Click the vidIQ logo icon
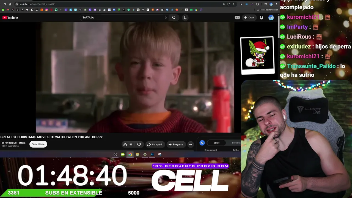Screen dimensions: 352x198 coord(202,143)
